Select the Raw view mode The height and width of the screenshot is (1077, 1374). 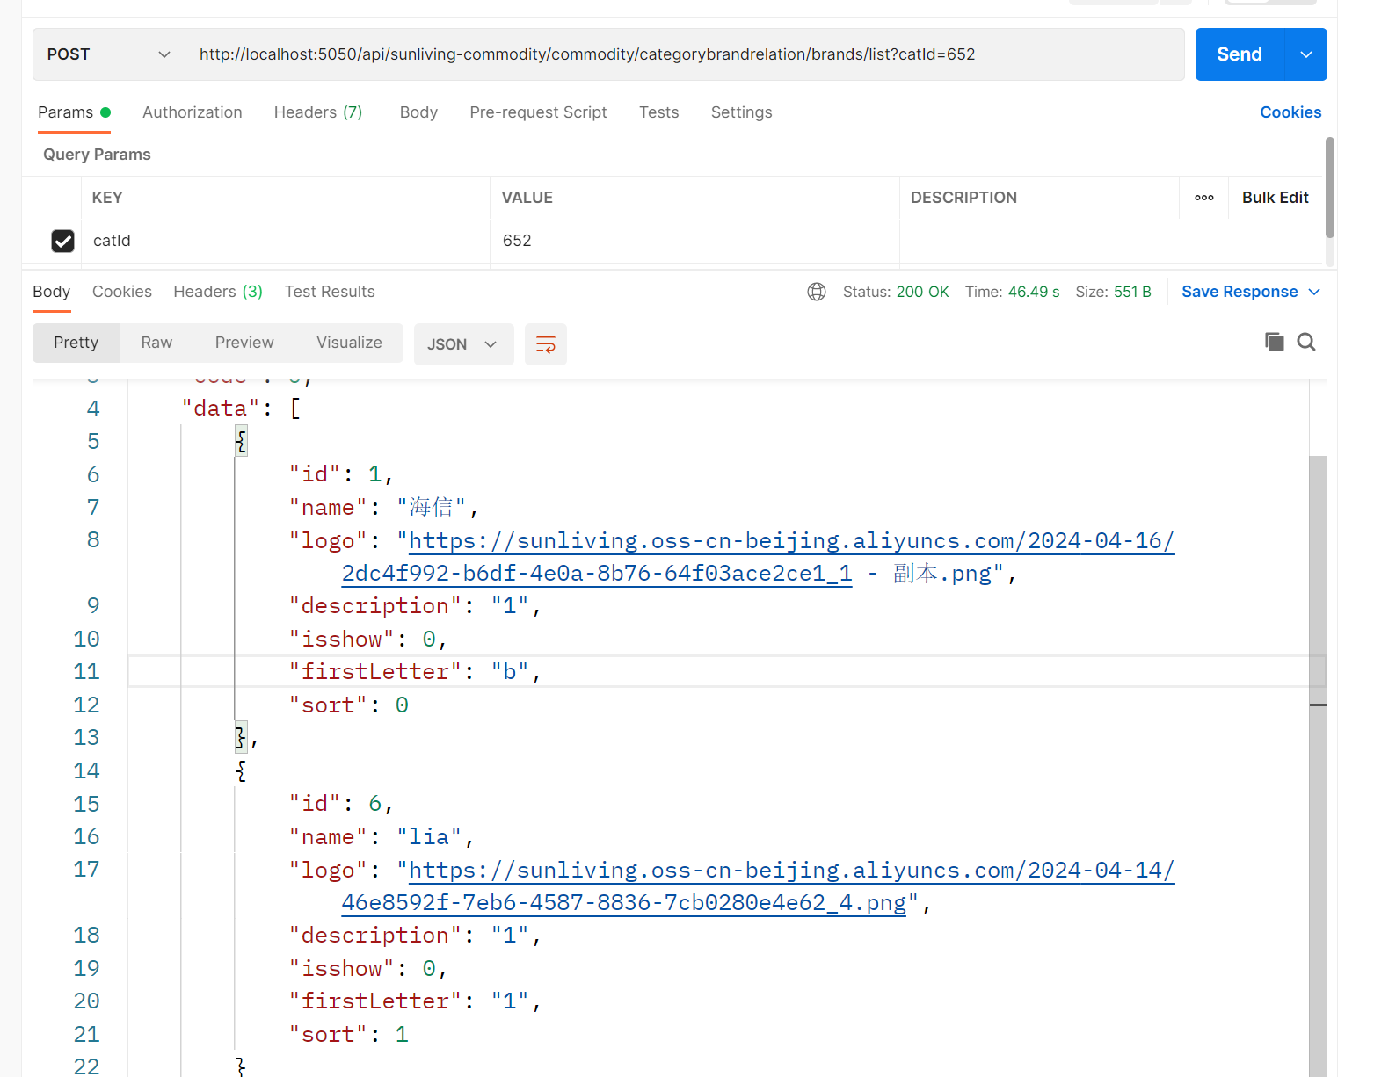tap(156, 343)
